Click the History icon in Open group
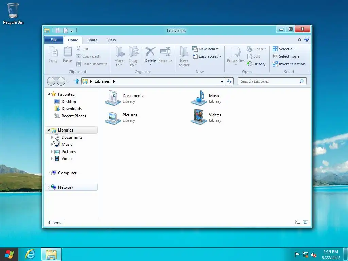The image size is (348, 261). tap(250, 64)
